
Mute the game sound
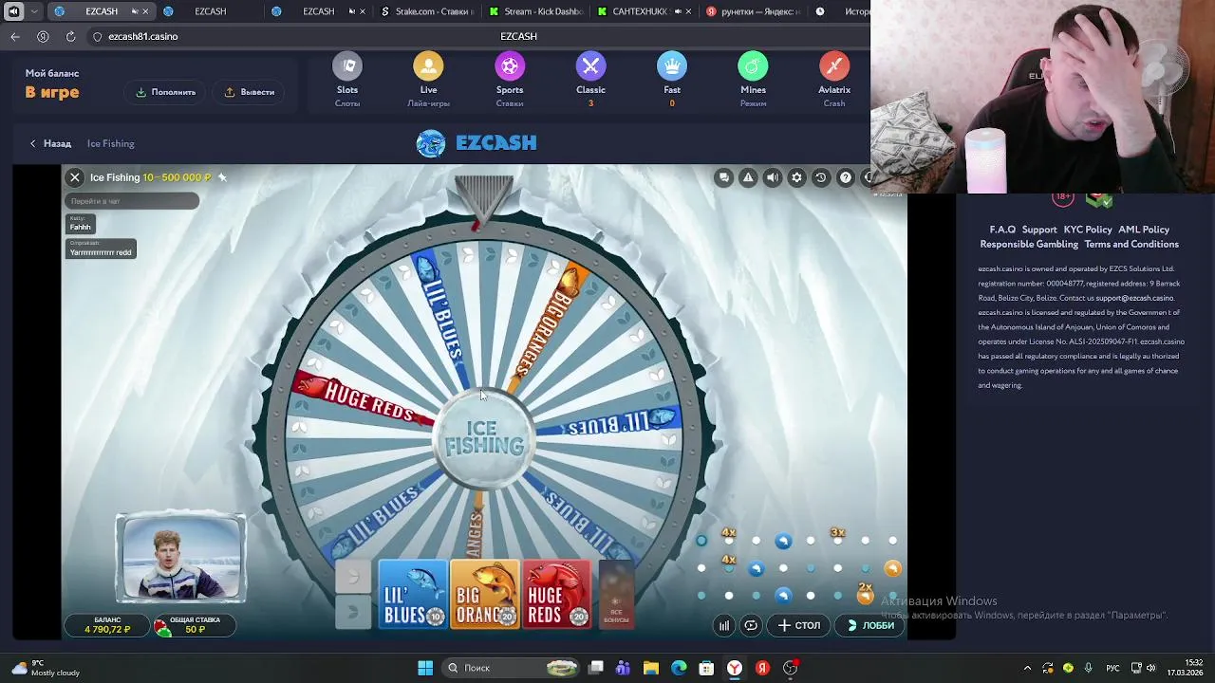773,177
